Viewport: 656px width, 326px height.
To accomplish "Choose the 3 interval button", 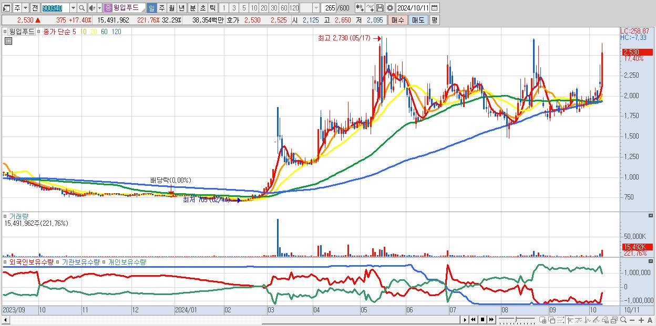I will 234,8.
